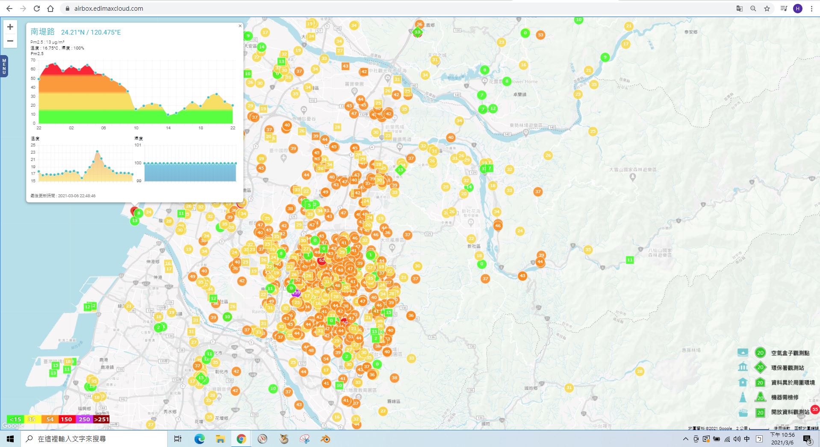This screenshot has width=820, height=447.
Task: Open the 使用條款 terms link
Action: tap(782, 428)
